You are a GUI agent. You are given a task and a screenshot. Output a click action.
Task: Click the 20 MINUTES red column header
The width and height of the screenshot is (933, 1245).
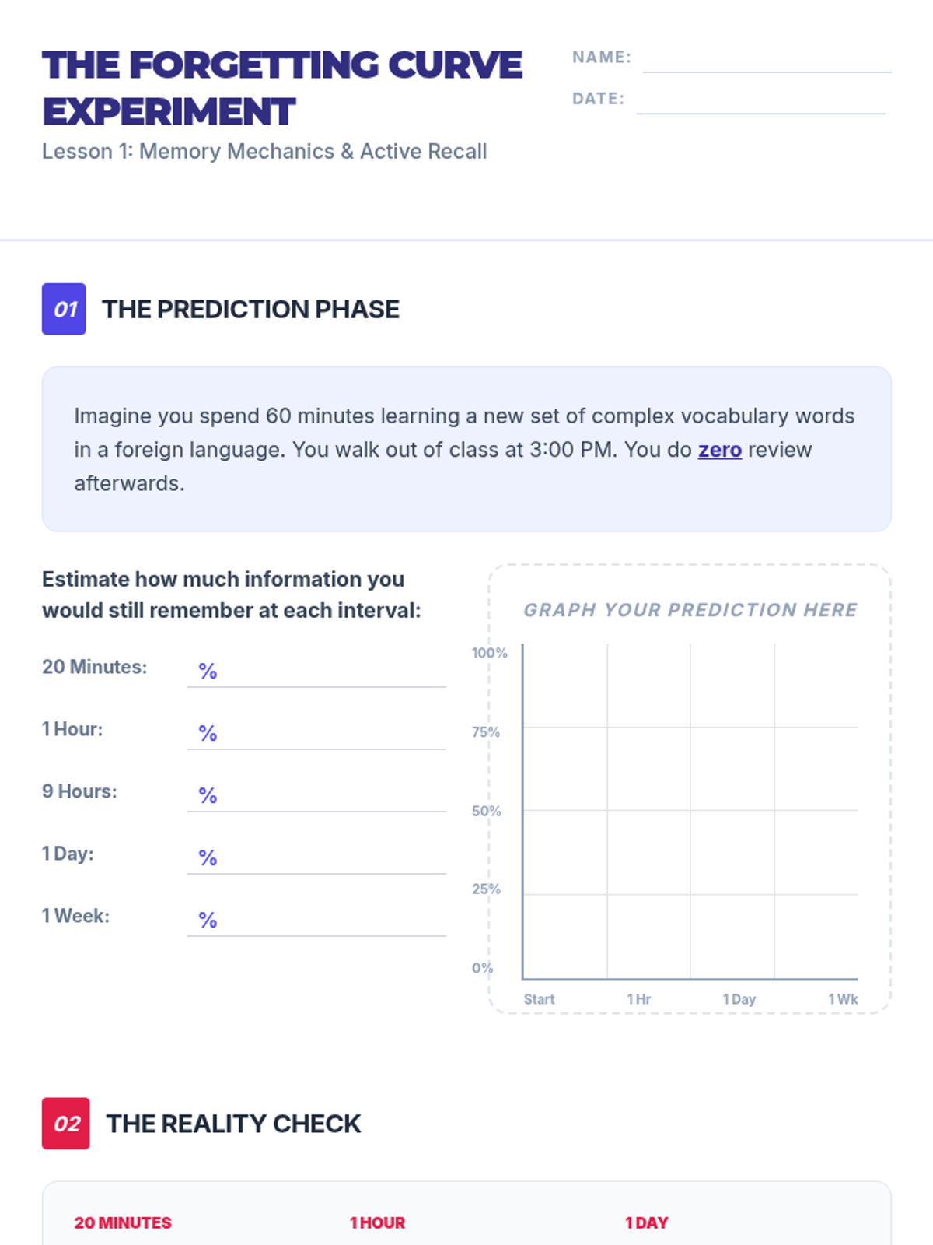[123, 1222]
